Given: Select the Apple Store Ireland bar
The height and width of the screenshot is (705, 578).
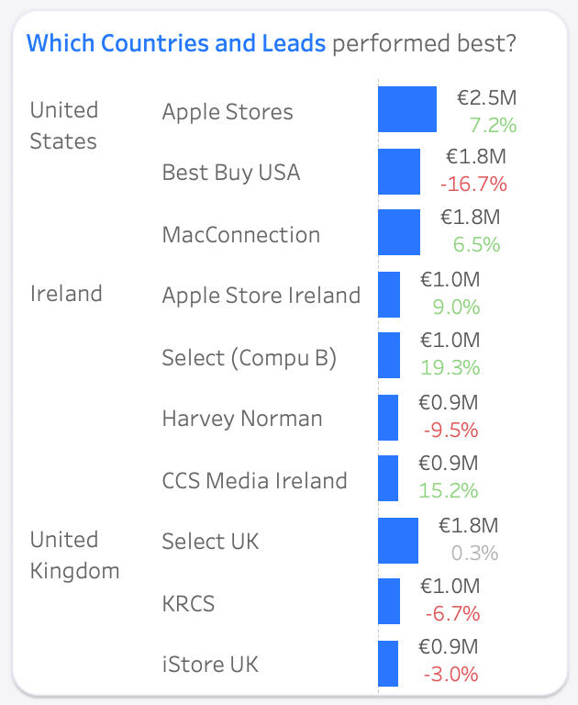Looking at the screenshot, I should click(x=389, y=295).
